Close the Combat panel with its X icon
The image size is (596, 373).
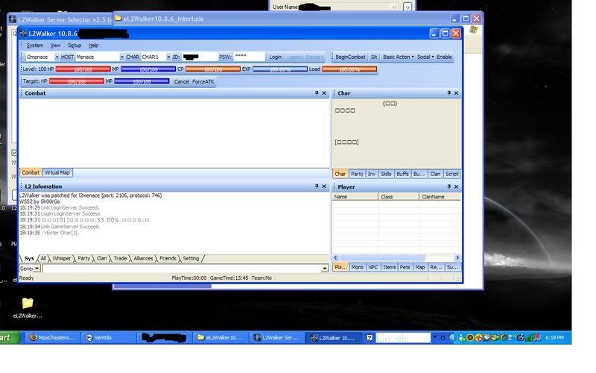[x=324, y=93]
